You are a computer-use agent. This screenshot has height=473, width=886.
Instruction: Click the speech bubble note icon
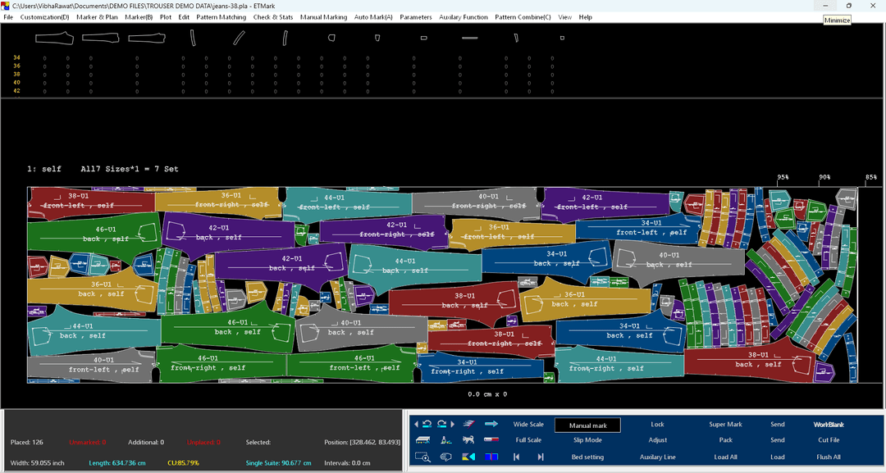pyautogui.click(x=446, y=457)
